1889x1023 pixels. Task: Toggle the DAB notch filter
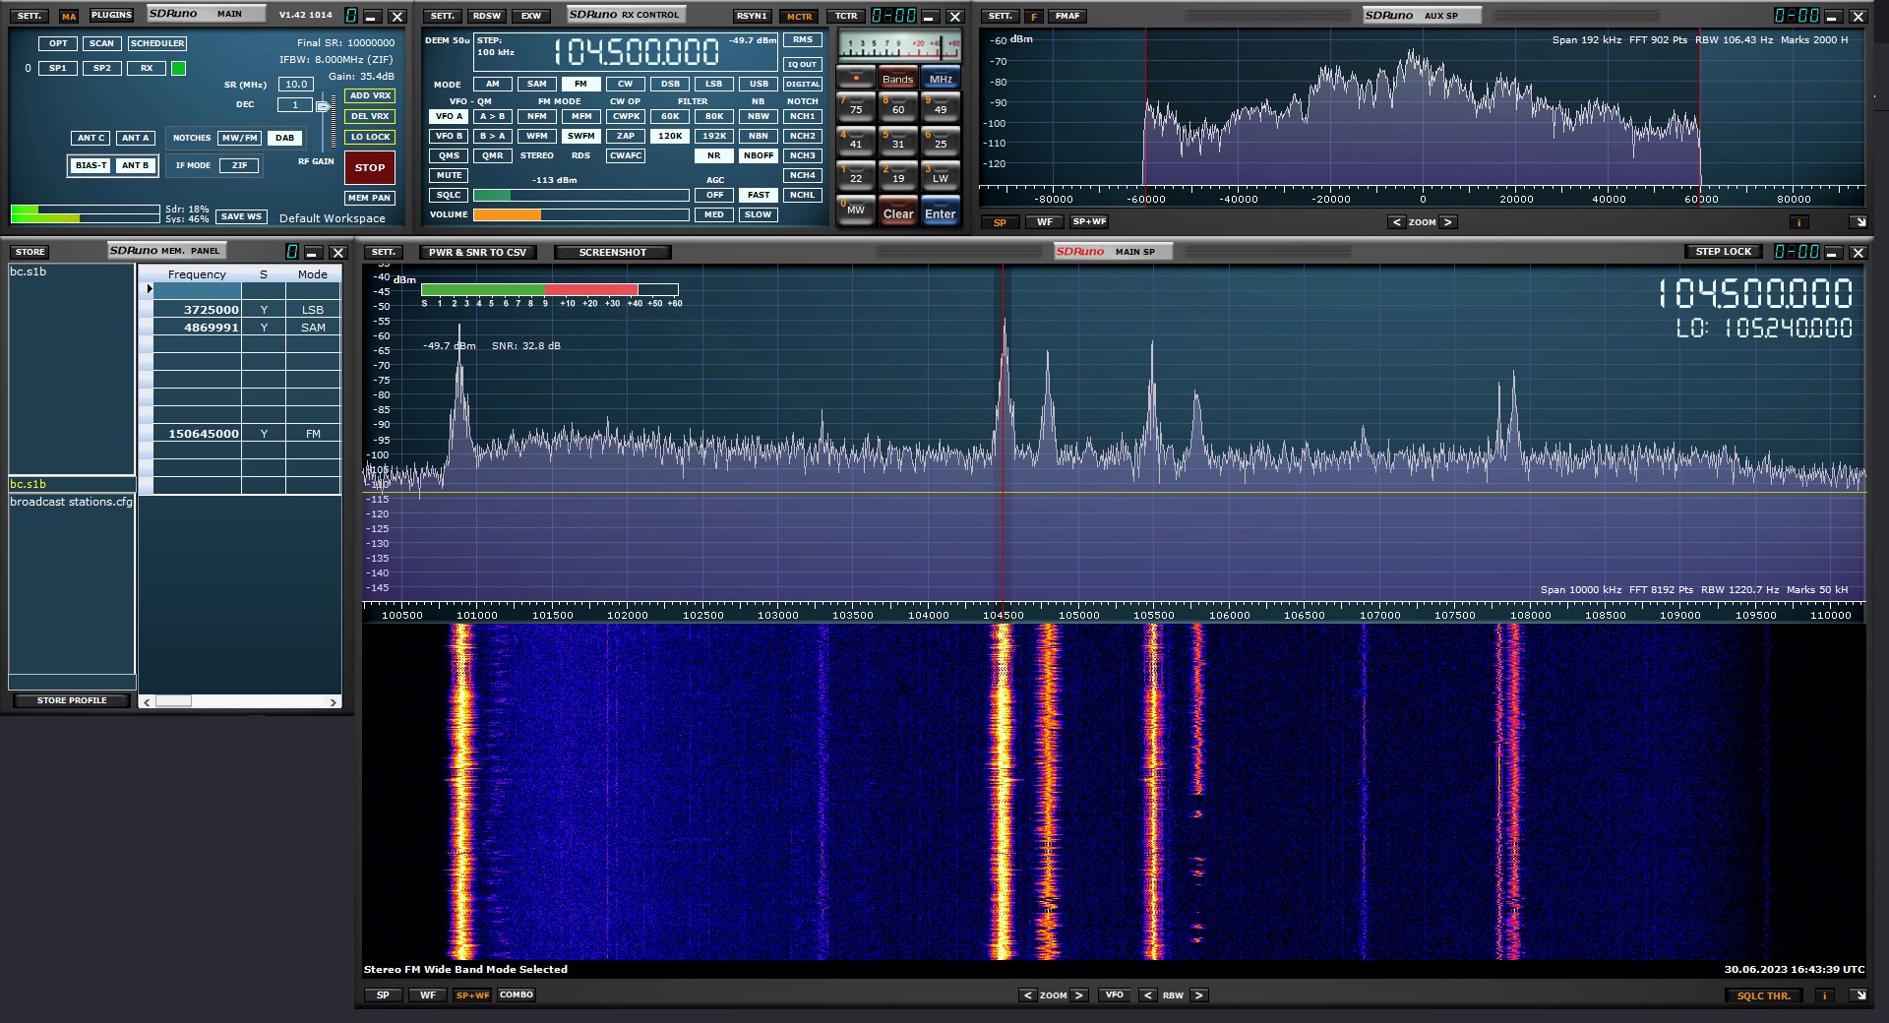tap(284, 139)
